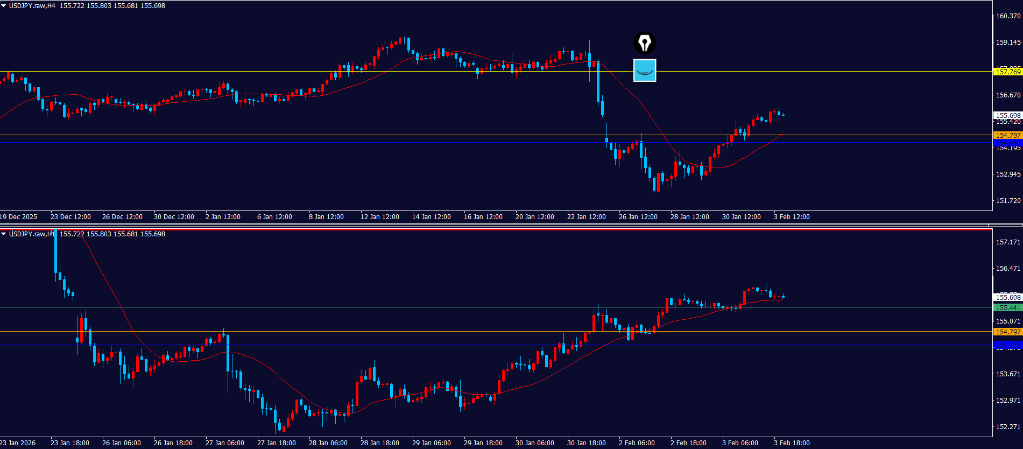Click the 19 Dec 2025 date label
The width and height of the screenshot is (1023, 449).
(19, 217)
